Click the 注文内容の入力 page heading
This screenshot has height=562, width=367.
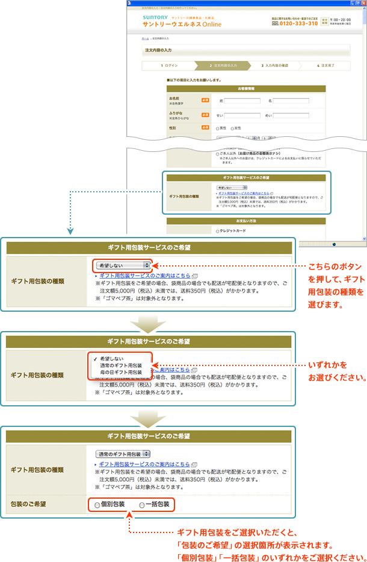click(x=158, y=50)
